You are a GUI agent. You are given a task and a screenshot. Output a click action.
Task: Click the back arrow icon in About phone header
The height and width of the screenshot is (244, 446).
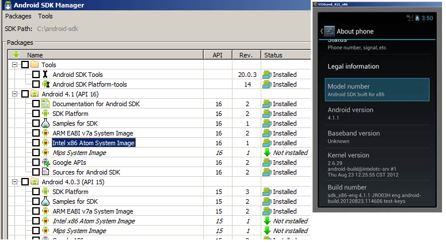(x=321, y=31)
